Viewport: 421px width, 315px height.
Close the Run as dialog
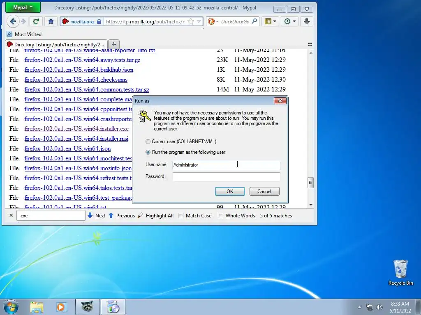pyautogui.click(x=280, y=101)
